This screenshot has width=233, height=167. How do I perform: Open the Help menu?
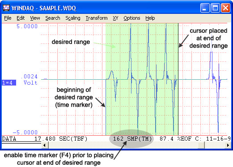tap(150, 18)
